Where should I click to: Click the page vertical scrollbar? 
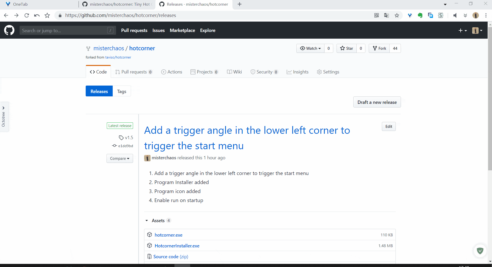tap(490, 103)
